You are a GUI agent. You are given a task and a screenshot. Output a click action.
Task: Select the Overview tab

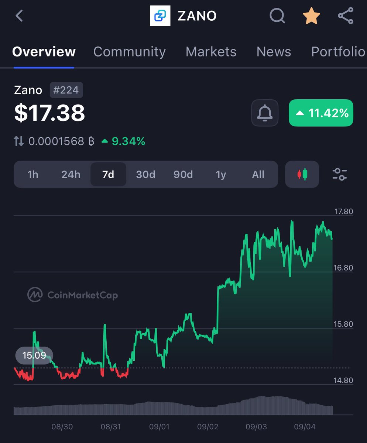pos(44,52)
